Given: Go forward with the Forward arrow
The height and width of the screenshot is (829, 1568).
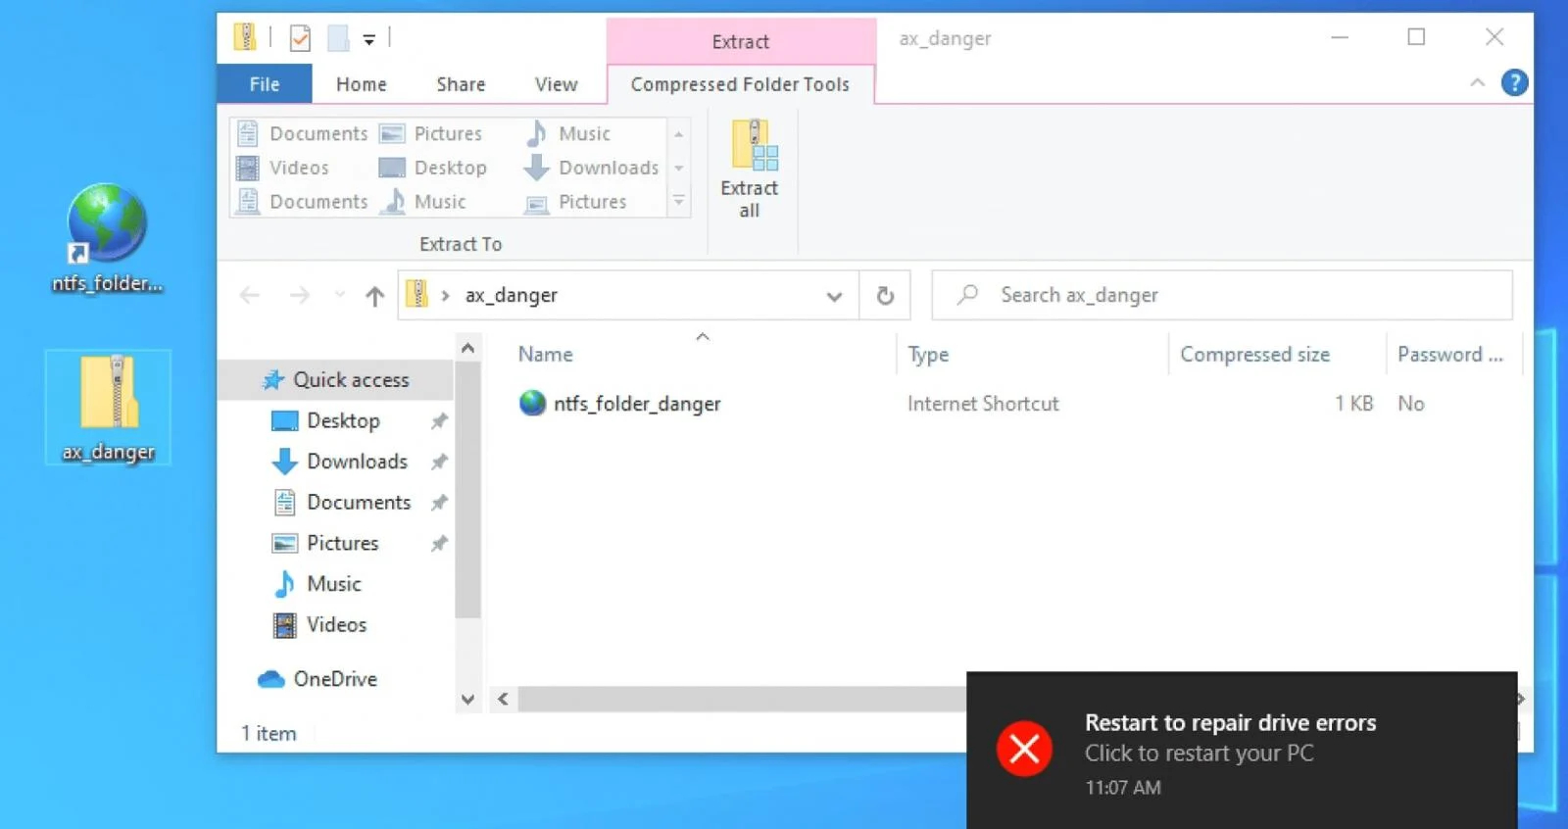Looking at the screenshot, I should pos(300,295).
